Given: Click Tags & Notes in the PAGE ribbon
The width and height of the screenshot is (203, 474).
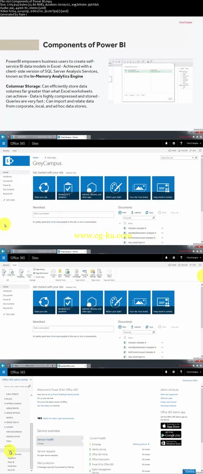Looking at the screenshot, I should [x=109, y=273].
